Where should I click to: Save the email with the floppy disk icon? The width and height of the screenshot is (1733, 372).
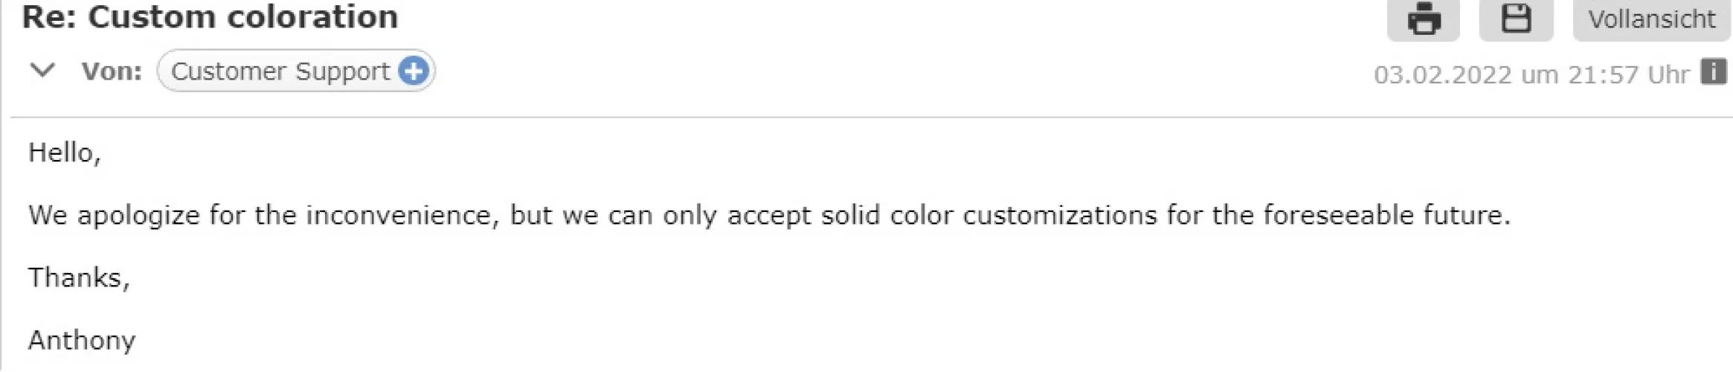coord(1516,19)
